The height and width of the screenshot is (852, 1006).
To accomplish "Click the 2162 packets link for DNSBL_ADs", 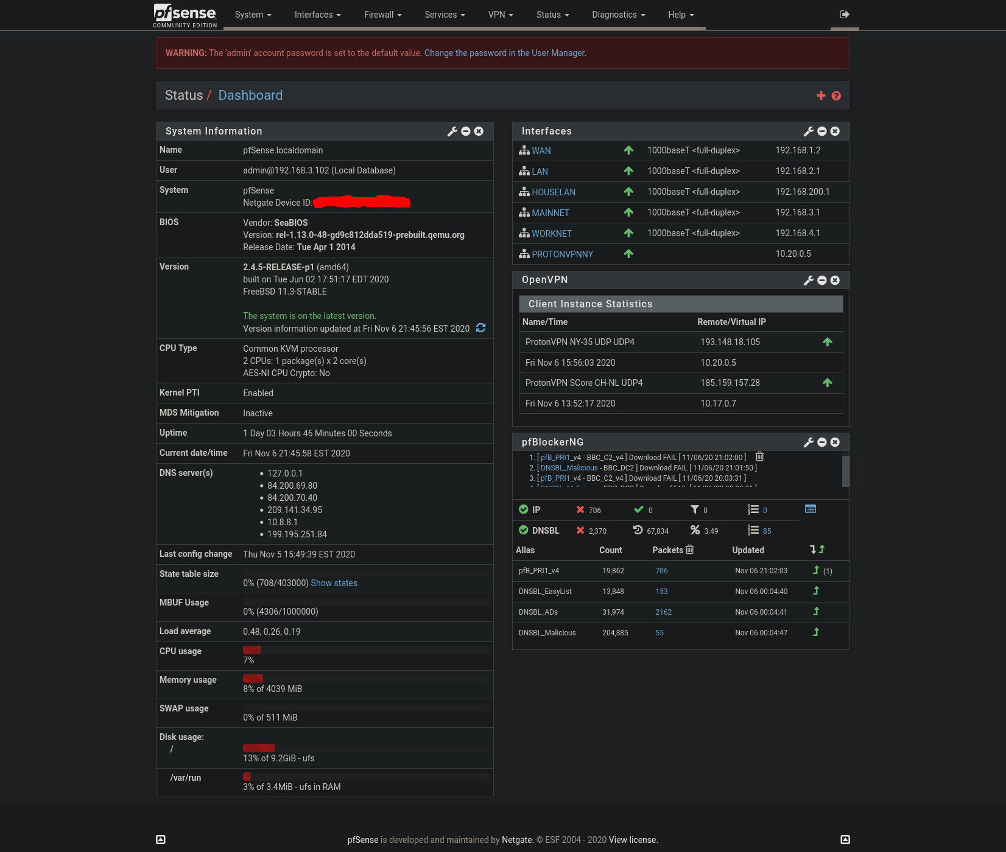I will click(664, 612).
